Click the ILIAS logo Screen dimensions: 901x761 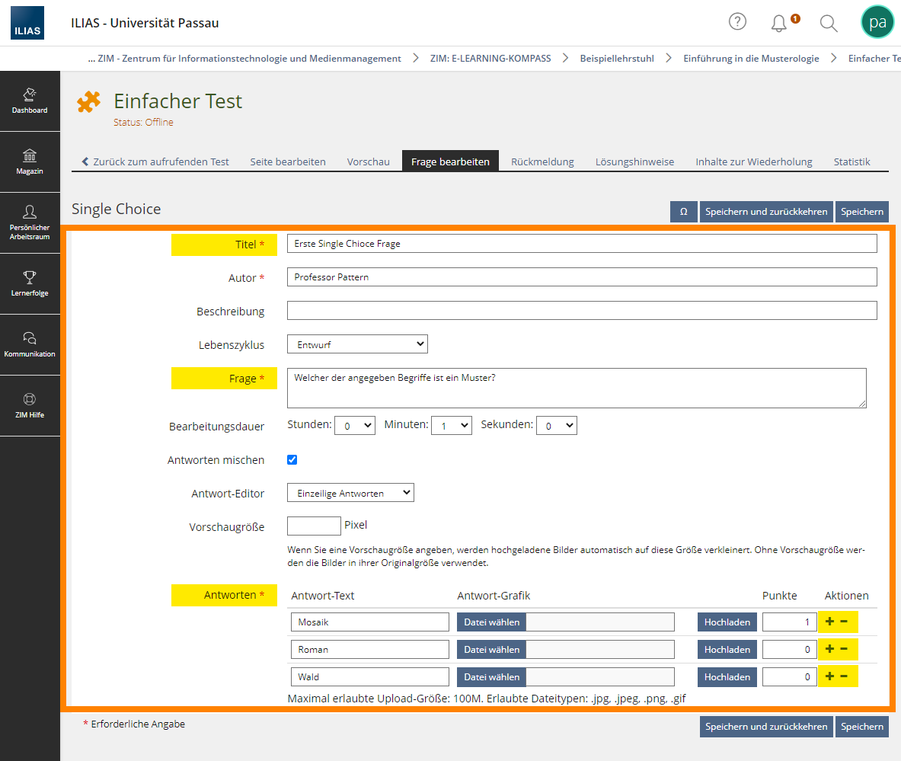pyautogui.click(x=27, y=23)
